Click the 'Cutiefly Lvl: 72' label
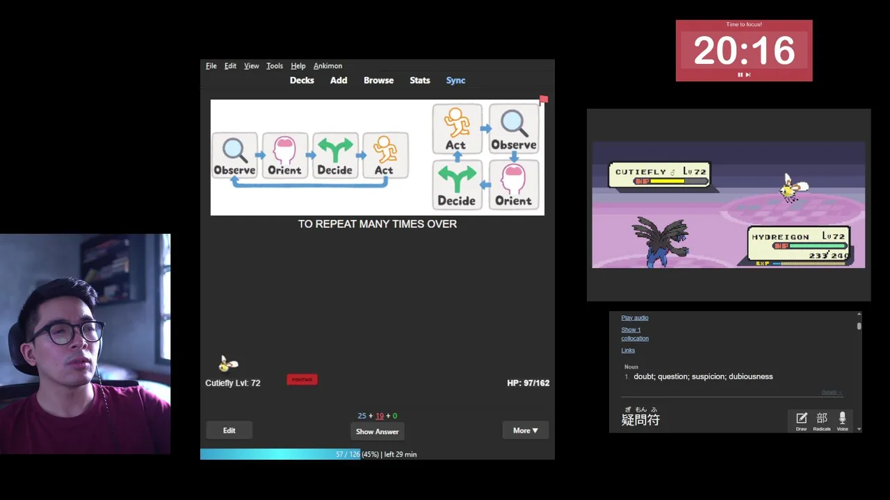This screenshot has height=500, width=890. [x=233, y=383]
